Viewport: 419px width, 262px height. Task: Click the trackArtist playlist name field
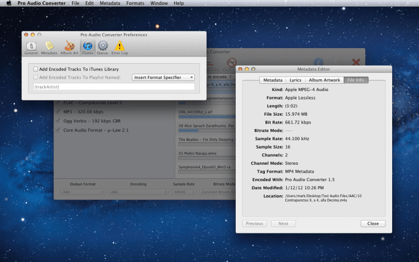coord(113,87)
